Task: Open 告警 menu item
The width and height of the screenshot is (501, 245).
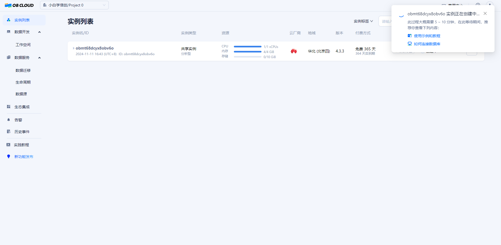Action: click(18, 120)
